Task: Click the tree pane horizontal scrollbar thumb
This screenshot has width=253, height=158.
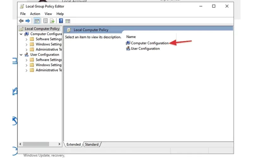Action: click(x=36, y=144)
